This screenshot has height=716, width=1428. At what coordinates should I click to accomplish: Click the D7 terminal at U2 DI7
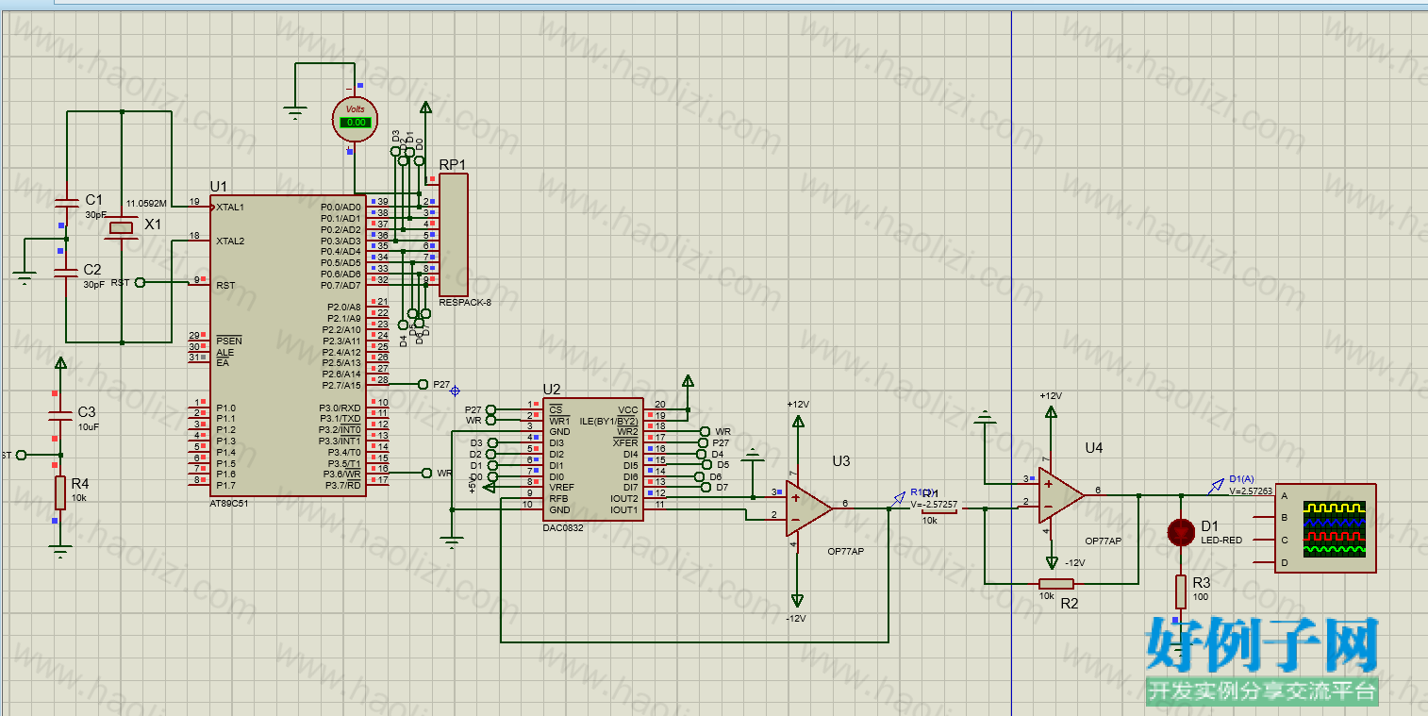coord(706,488)
